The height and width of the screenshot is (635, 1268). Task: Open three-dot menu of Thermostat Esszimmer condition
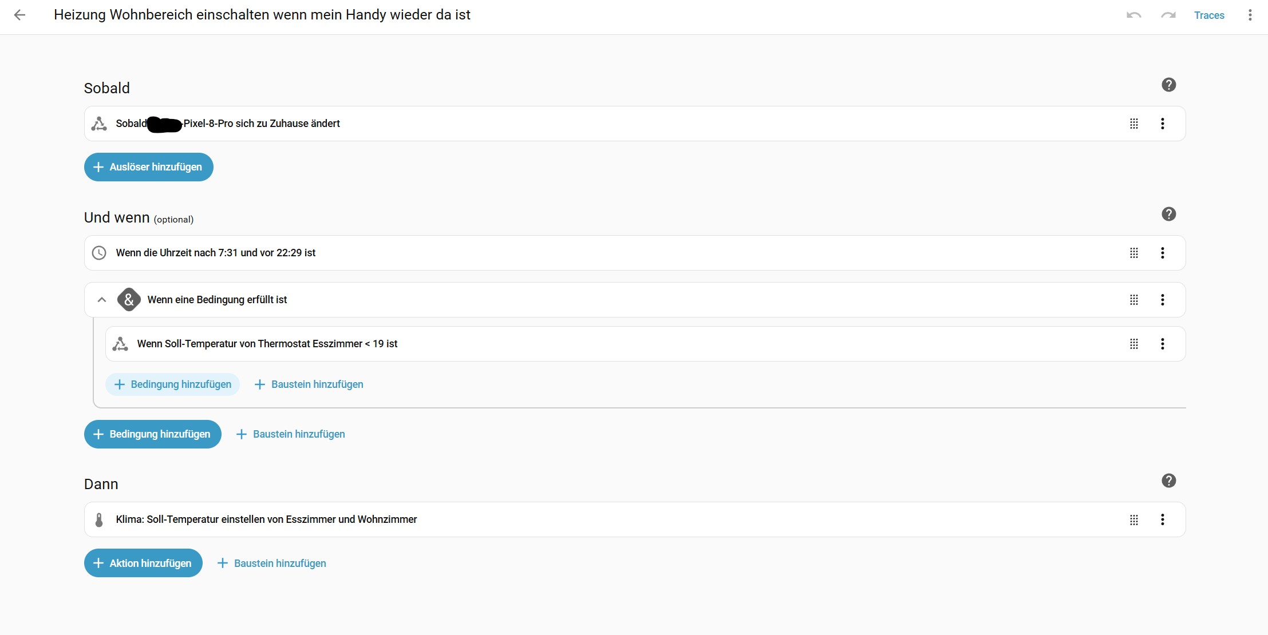pos(1162,344)
